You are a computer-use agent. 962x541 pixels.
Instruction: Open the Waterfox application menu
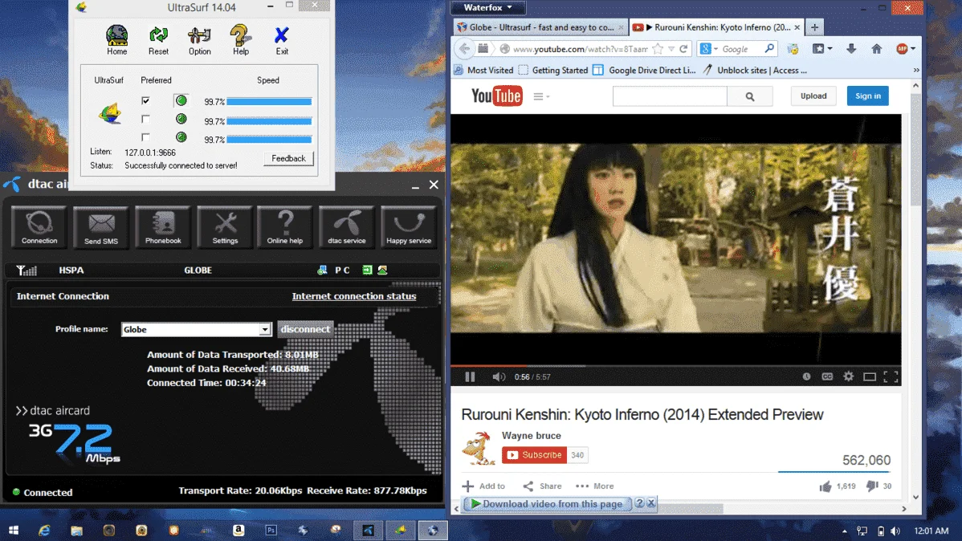[x=487, y=7]
